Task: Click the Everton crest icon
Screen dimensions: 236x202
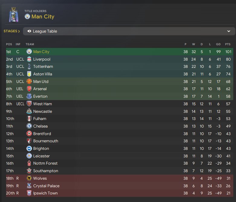Action: click(x=29, y=96)
